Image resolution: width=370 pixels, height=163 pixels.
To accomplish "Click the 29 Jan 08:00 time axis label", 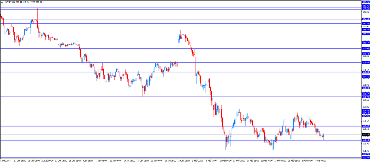I will (184, 161).
